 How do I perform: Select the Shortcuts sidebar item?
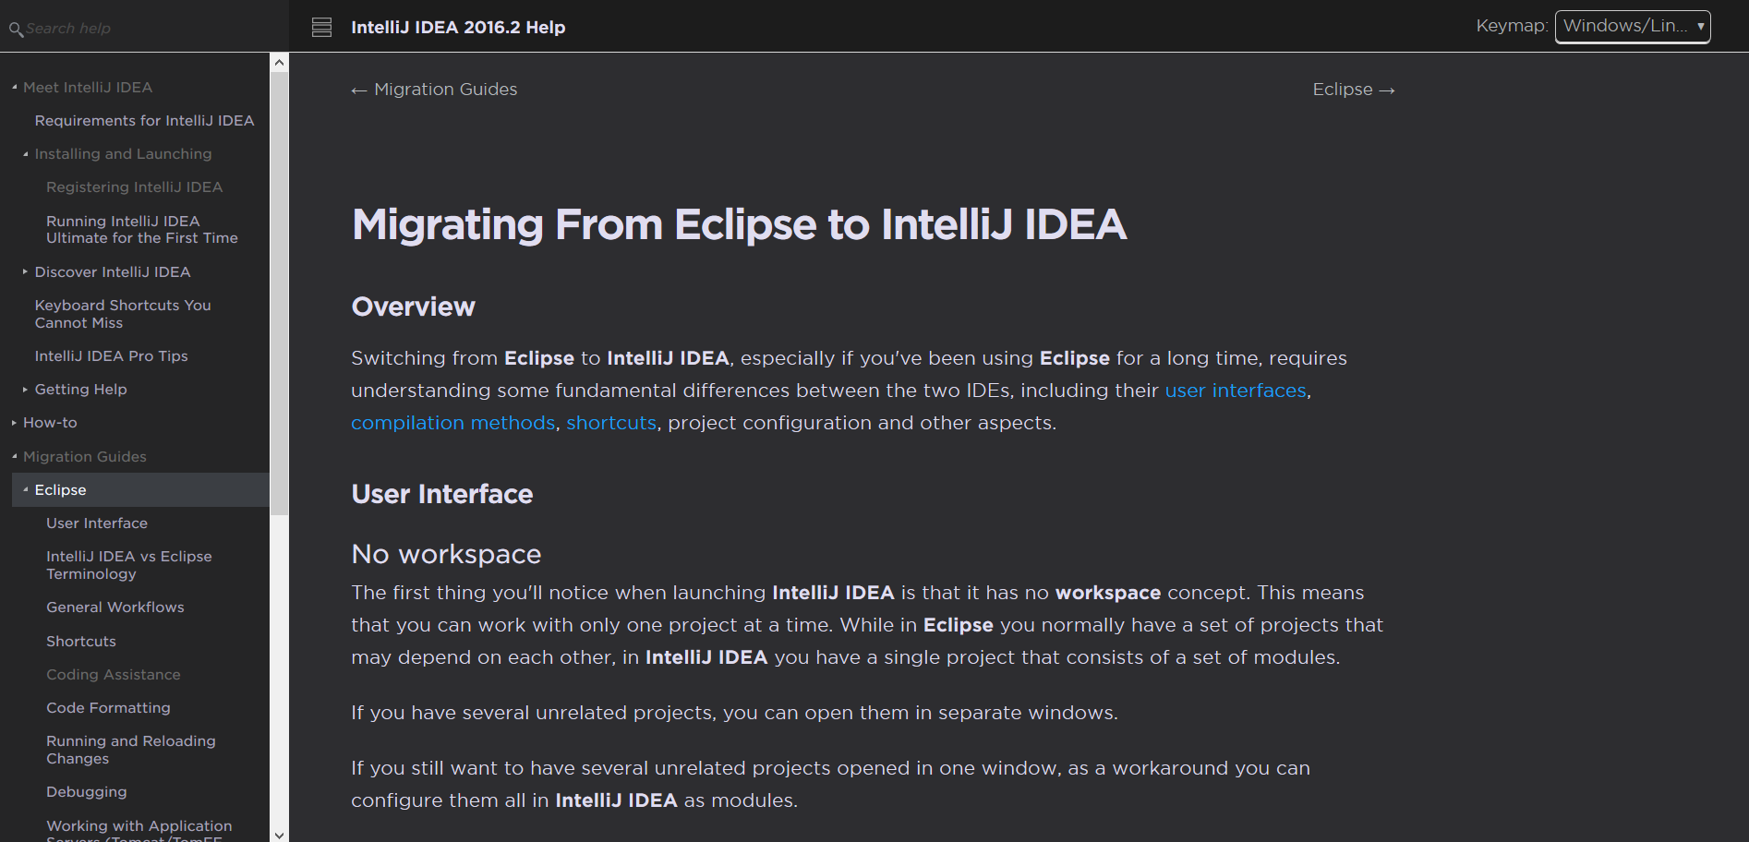pyautogui.click(x=81, y=641)
